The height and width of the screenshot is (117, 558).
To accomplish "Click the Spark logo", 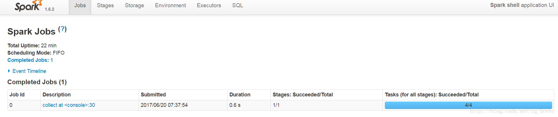I will 28,6.
